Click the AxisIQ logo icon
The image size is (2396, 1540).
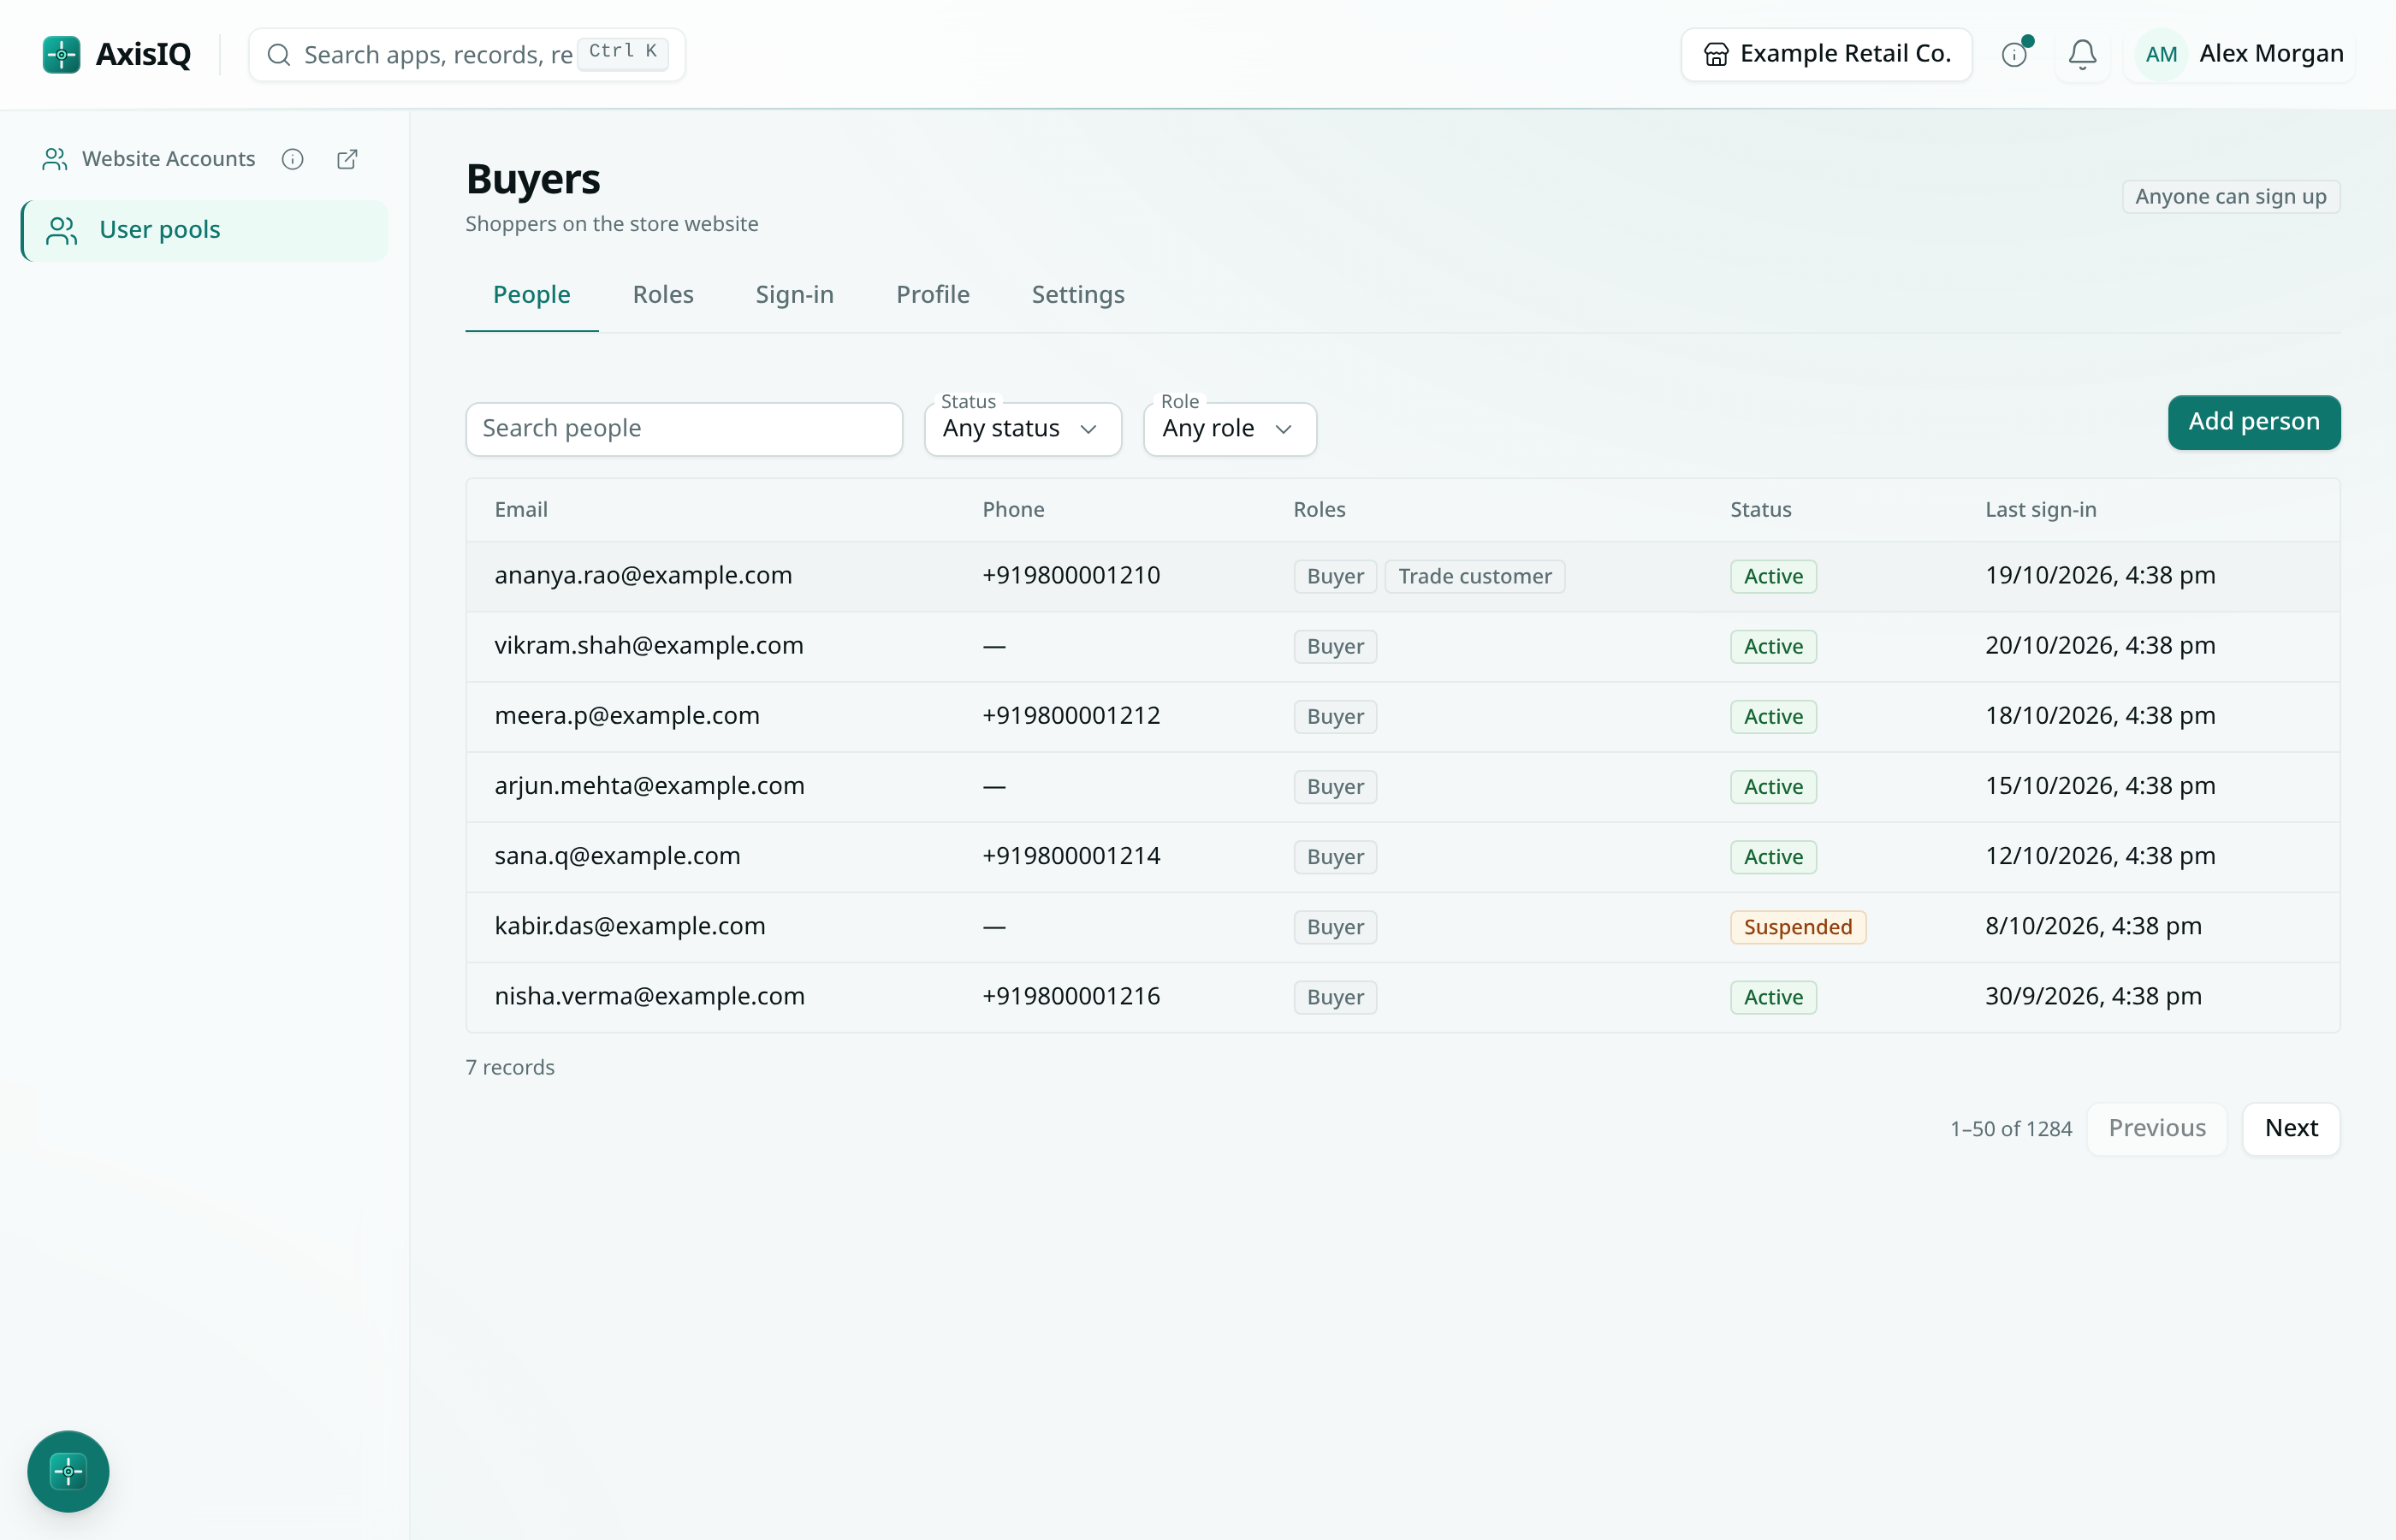(x=61, y=54)
